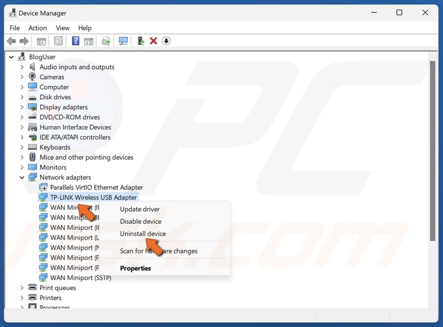Viewport: 443px width, 327px height.
Task: Select Scan for hardware changes menu entry
Action: (x=159, y=251)
